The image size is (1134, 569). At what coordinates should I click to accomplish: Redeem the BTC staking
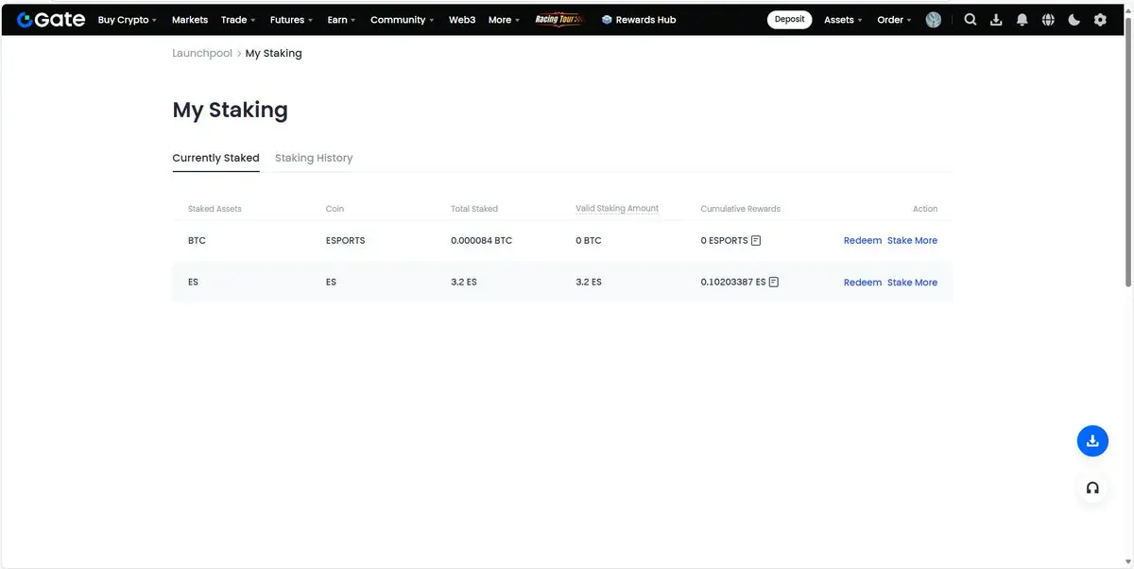click(863, 240)
